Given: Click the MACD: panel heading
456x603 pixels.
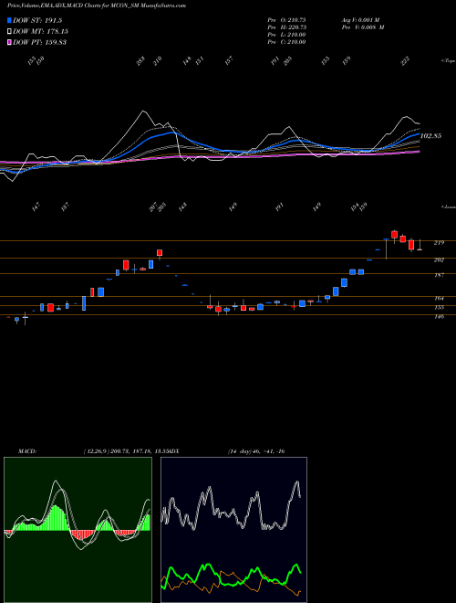Looking at the screenshot, I should (27, 451).
